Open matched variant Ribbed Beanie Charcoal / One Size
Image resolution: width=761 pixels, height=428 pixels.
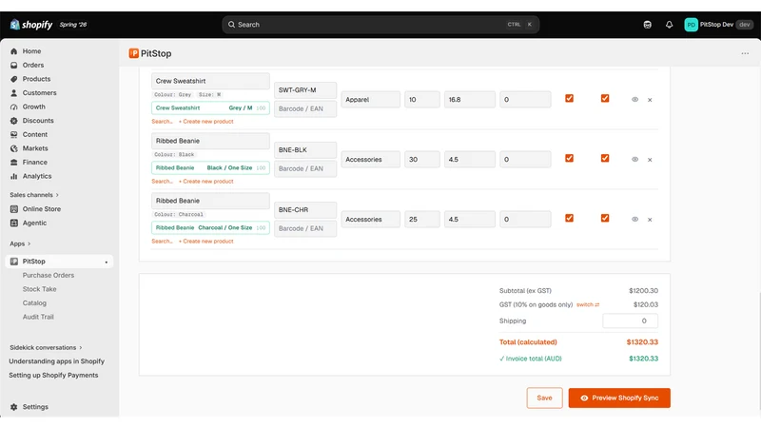[x=210, y=227]
